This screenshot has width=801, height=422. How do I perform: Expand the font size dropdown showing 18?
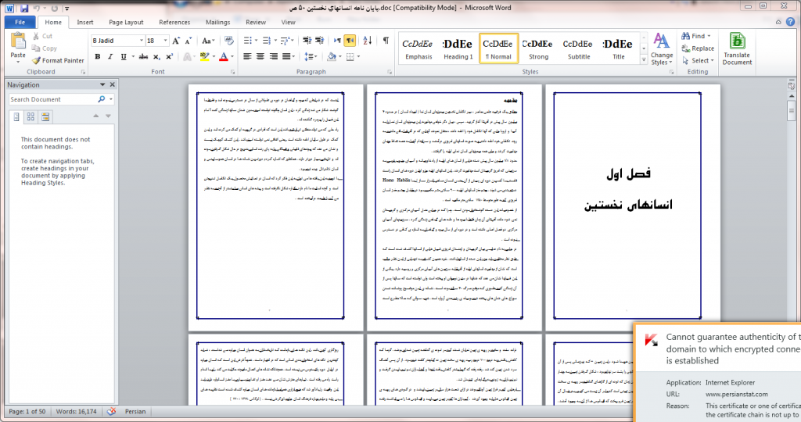(164, 40)
